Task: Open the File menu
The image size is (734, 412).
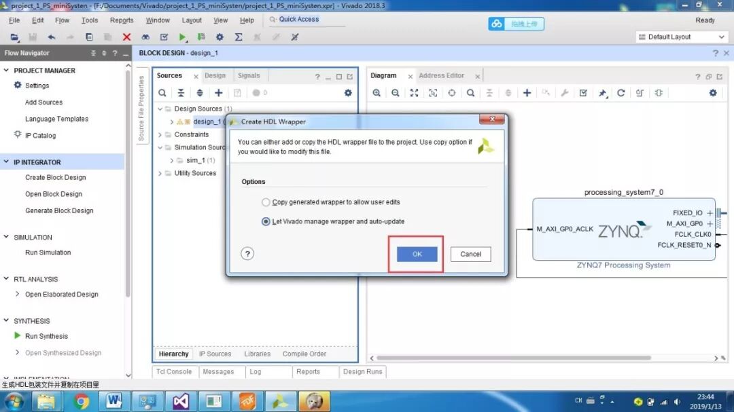Action: (14, 20)
